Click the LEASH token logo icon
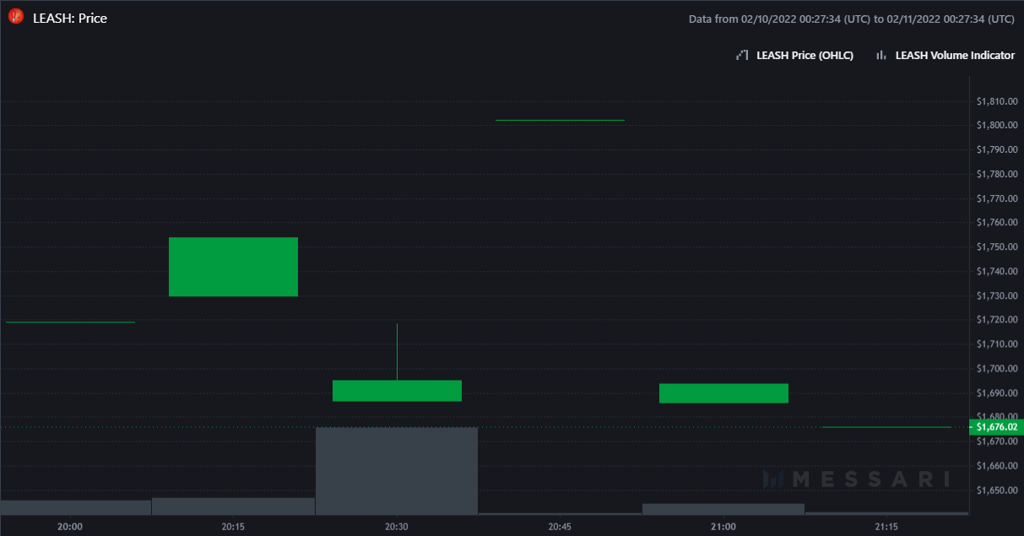This screenshot has height=536, width=1024. point(15,16)
